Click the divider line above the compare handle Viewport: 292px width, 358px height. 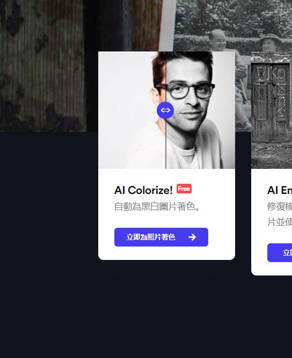(x=166, y=77)
